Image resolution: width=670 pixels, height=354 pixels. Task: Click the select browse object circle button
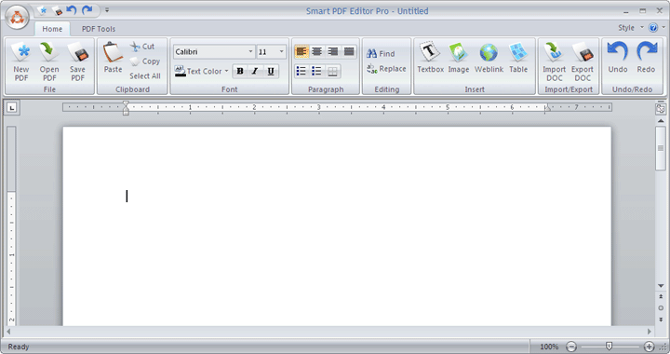point(661,307)
